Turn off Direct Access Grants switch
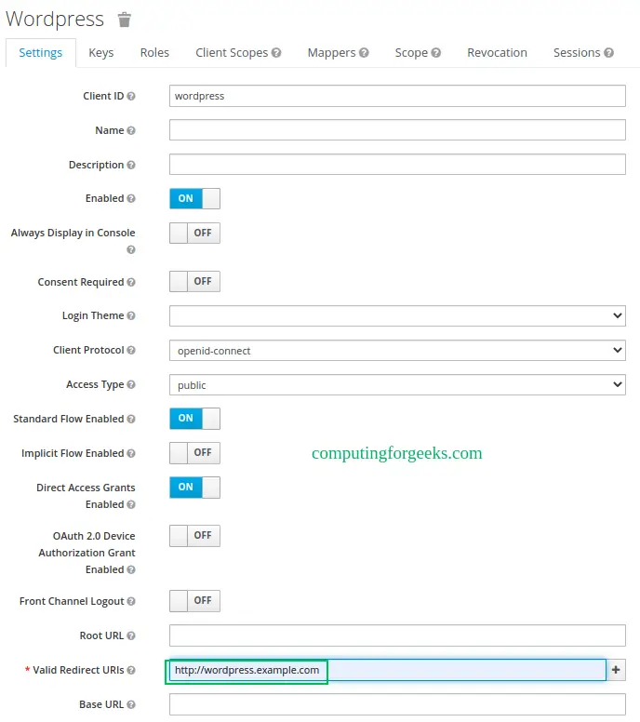Image resolution: width=640 pixels, height=722 pixels. point(194,488)
